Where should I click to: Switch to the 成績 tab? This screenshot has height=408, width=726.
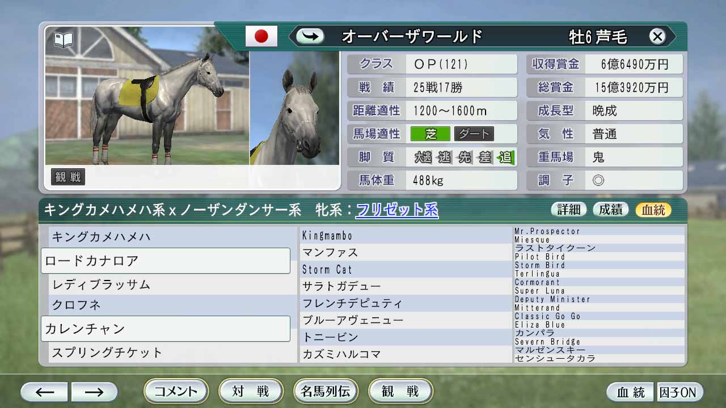pos(611,210)
